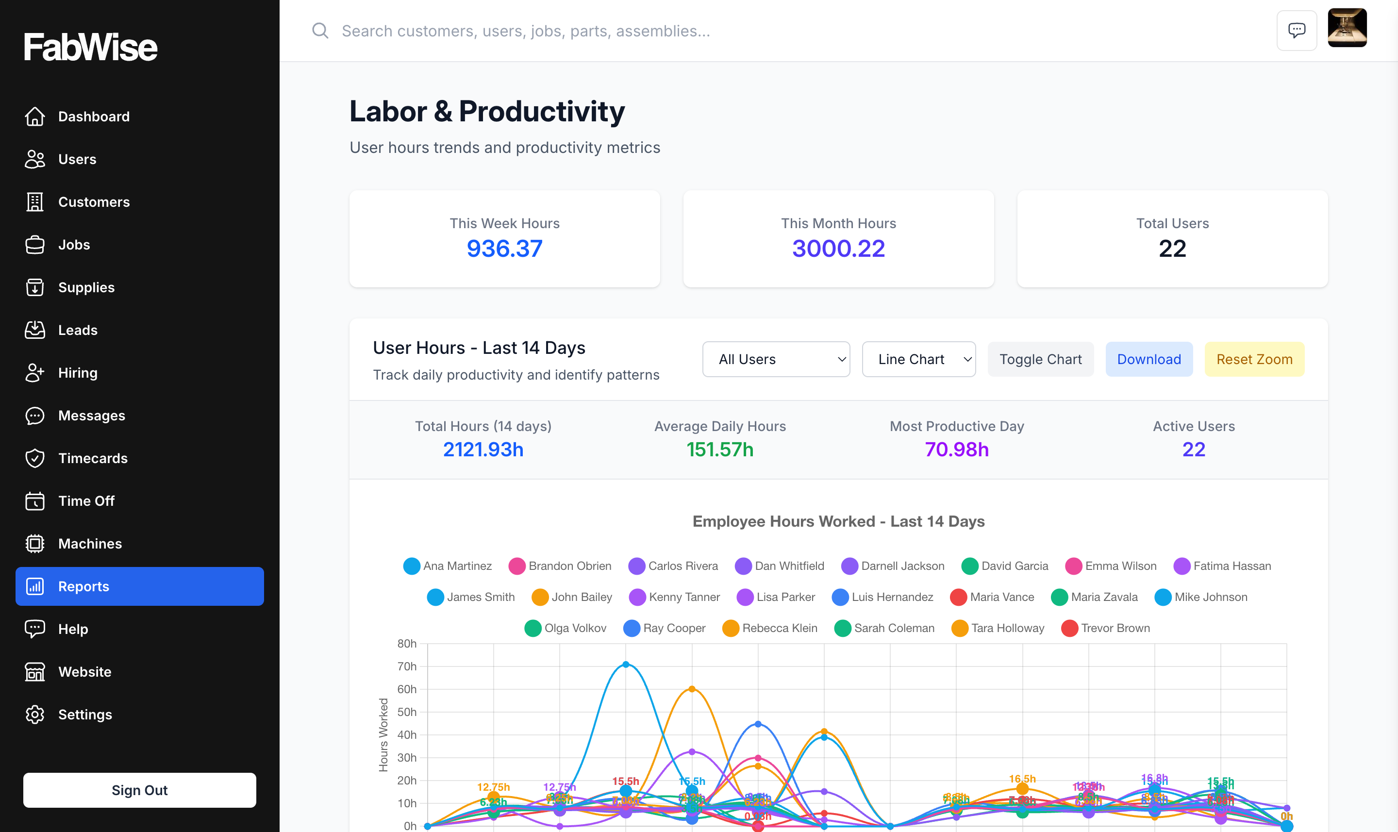Click the Leads inbox icon

point(35,330)
